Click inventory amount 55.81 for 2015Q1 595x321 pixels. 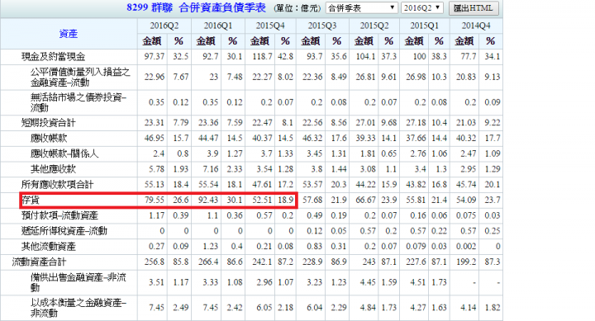click(x=416, y=200)
